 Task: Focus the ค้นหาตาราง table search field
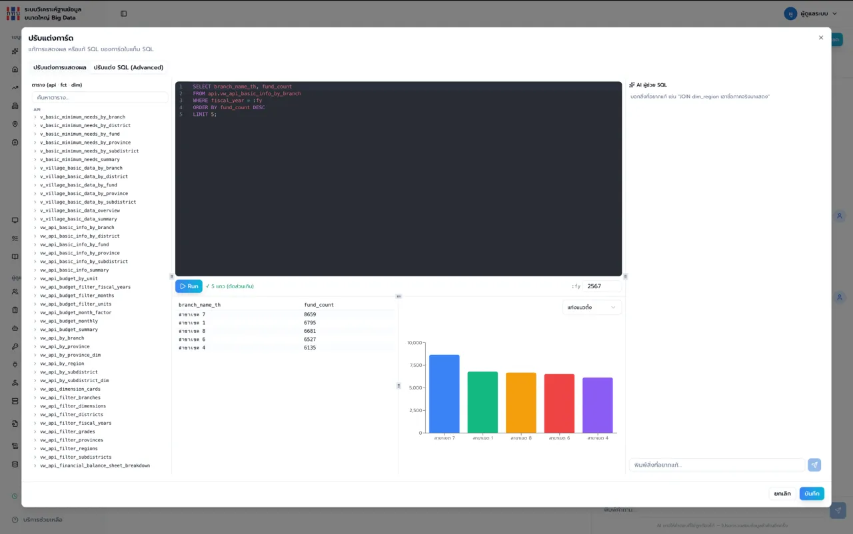coord(100,97)
